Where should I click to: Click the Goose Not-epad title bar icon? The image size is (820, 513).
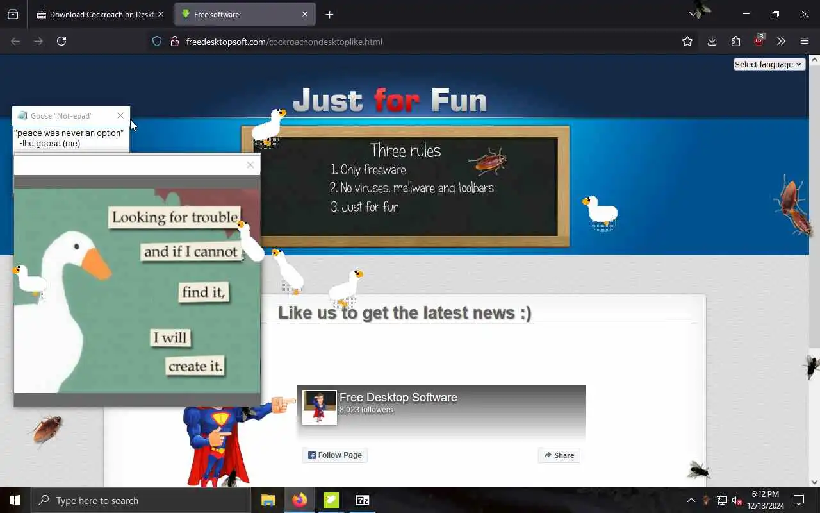tap(22, 115)
